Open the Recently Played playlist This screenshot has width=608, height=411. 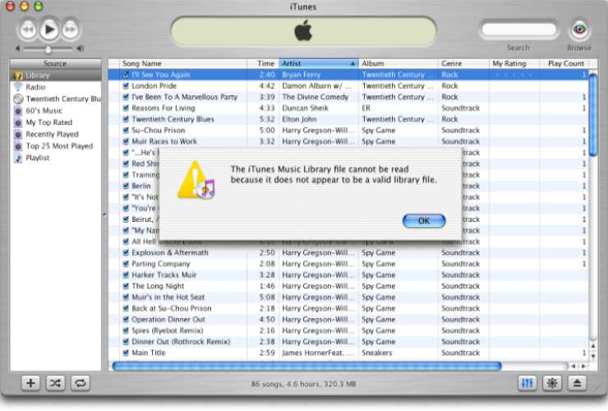(55, 134)
